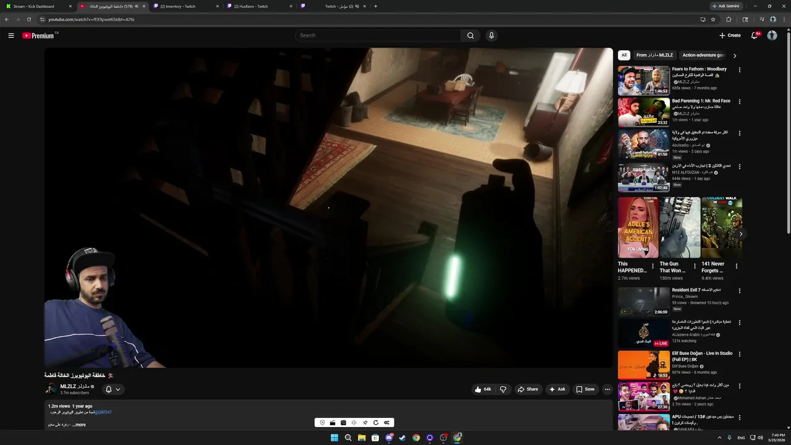Open the Bad Parenting 1 thumbnail
The width and height of the screenshot is (791, 445).
point(643,112)
